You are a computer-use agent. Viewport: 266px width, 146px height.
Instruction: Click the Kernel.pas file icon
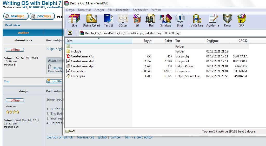[x=68, y=76]
